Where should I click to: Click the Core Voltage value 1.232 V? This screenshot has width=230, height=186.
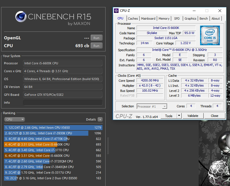186,43
